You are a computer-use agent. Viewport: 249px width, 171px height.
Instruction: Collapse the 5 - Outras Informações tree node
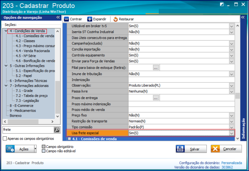click(6, 66)
